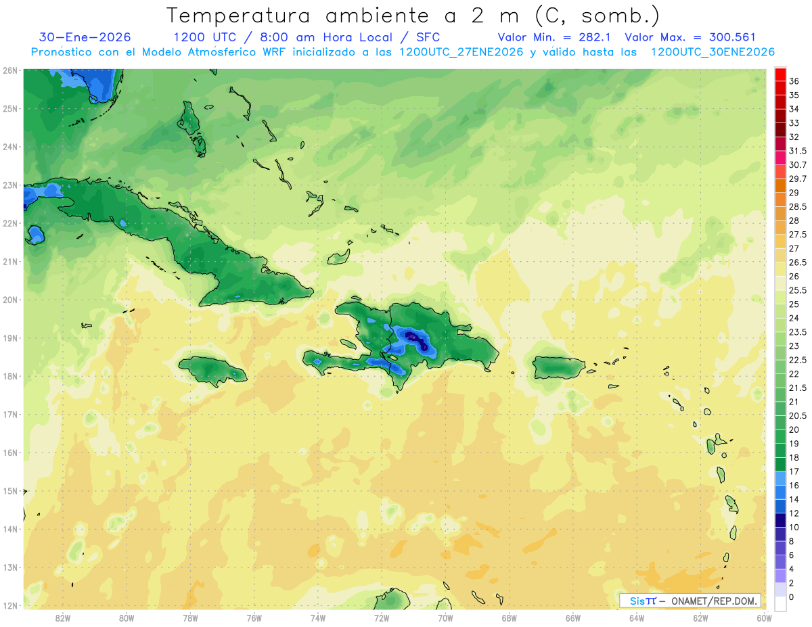Screen dimensions: 812x627
Task: Click the '72W' longitude label
Action: pyautogui.click(x=382, y=618)
